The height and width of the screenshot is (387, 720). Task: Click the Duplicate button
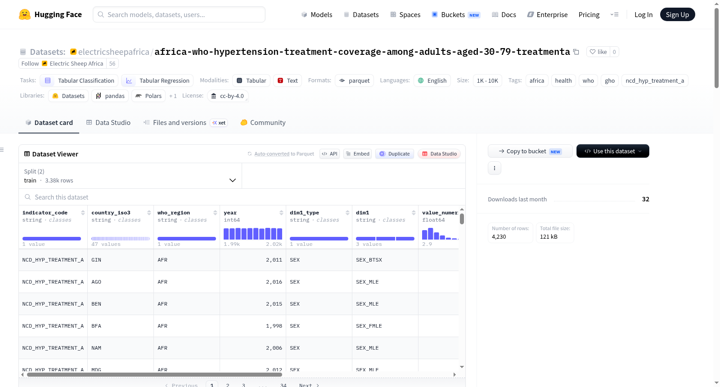(395, 154)
